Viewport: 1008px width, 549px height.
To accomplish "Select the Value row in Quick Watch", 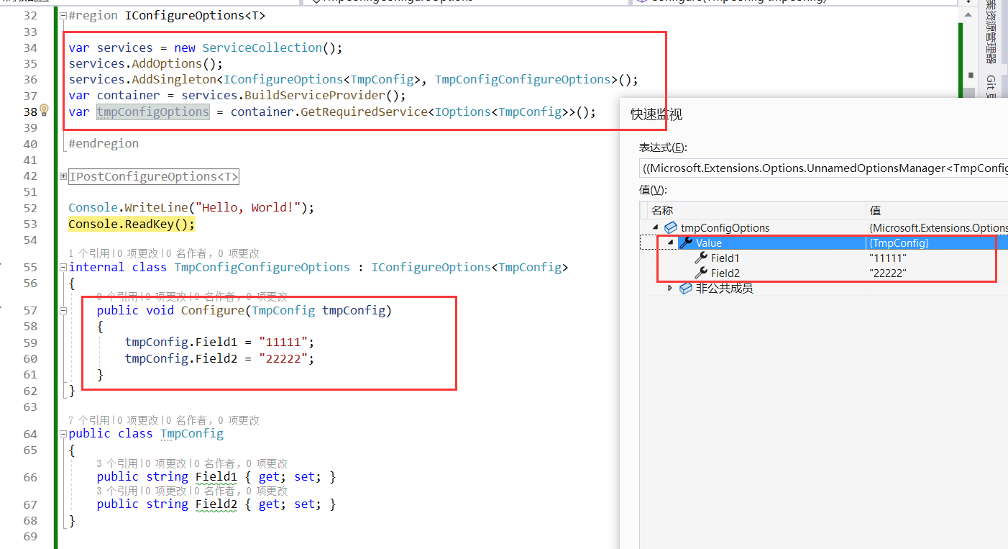I will tap(824, 243).
